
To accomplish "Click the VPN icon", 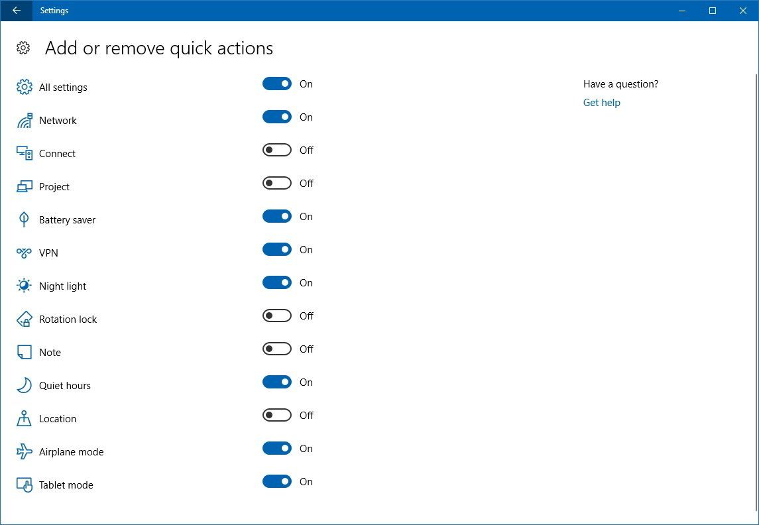I will click(x=24, y=253).
